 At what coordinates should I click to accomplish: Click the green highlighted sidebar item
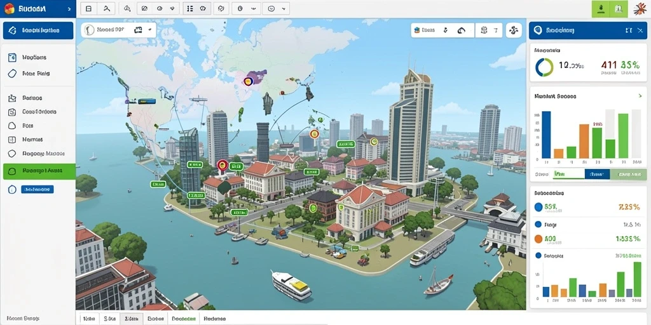39,171
